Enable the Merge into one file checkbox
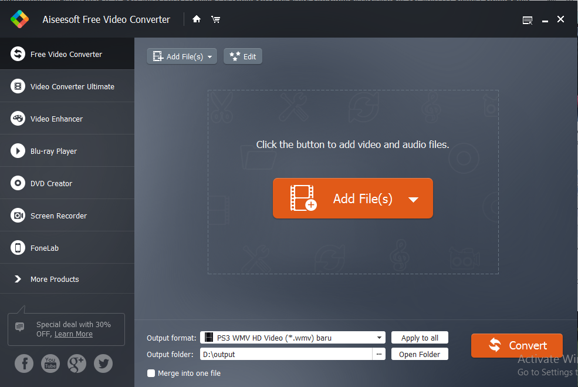Image resolution: width=578 pixels, height=387 pixels. [151, 373]
